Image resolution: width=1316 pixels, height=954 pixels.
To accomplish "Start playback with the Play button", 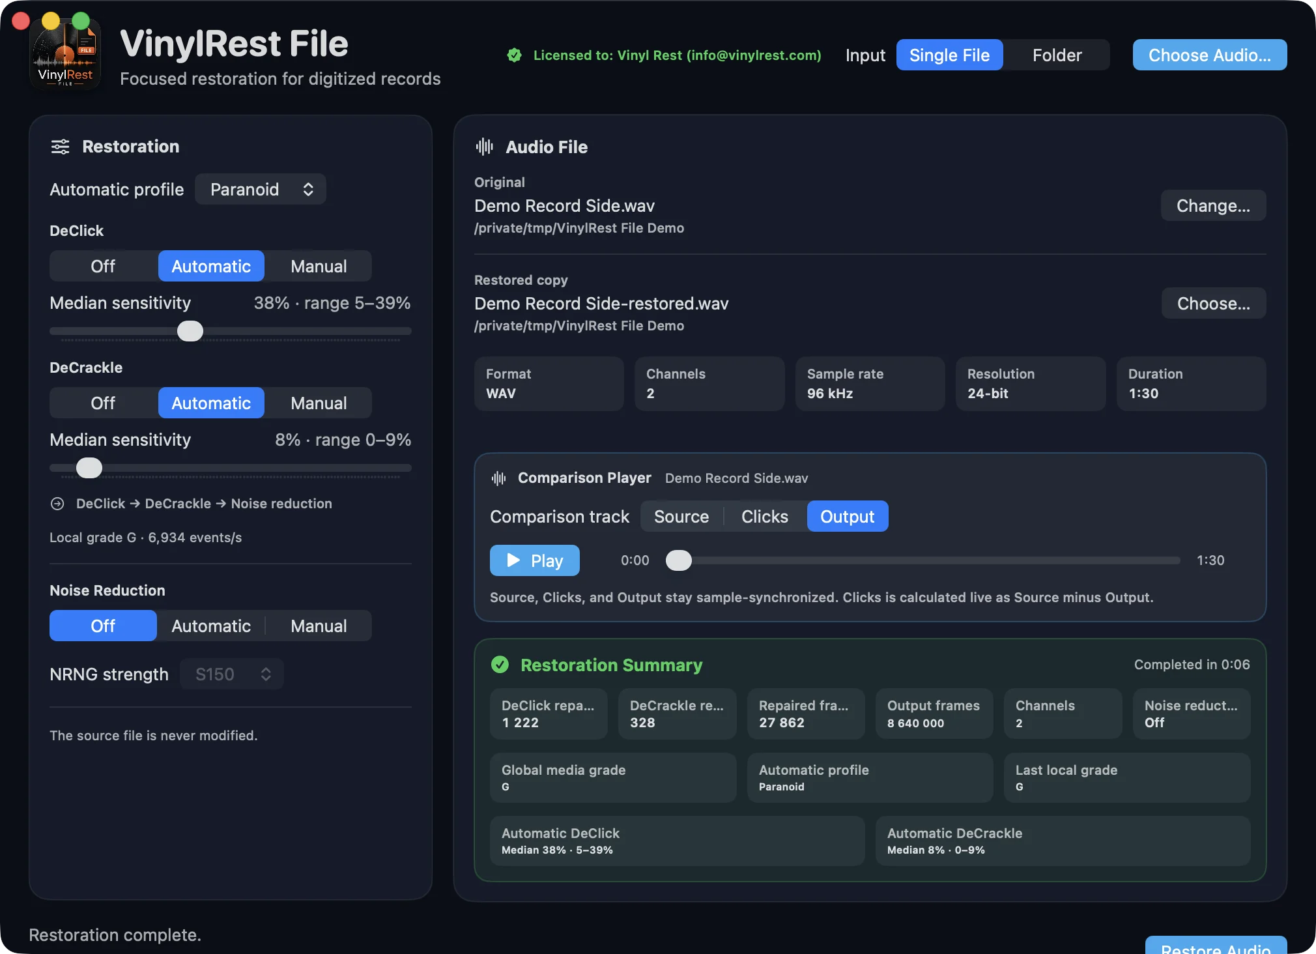I will 534,560.
